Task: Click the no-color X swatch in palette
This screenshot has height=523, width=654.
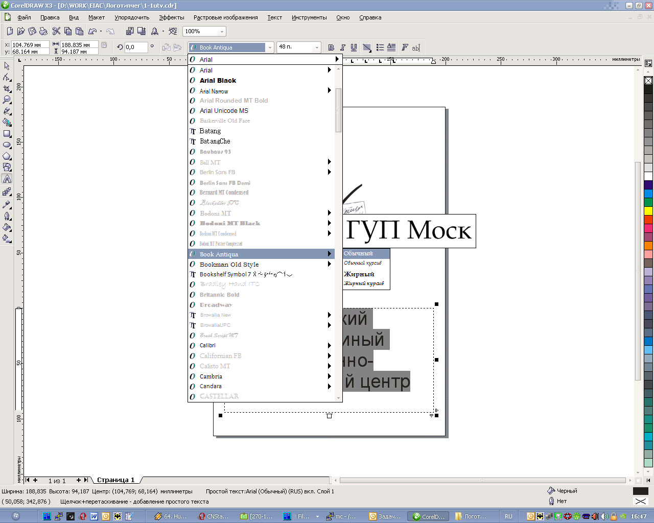Action: point(648,81)
